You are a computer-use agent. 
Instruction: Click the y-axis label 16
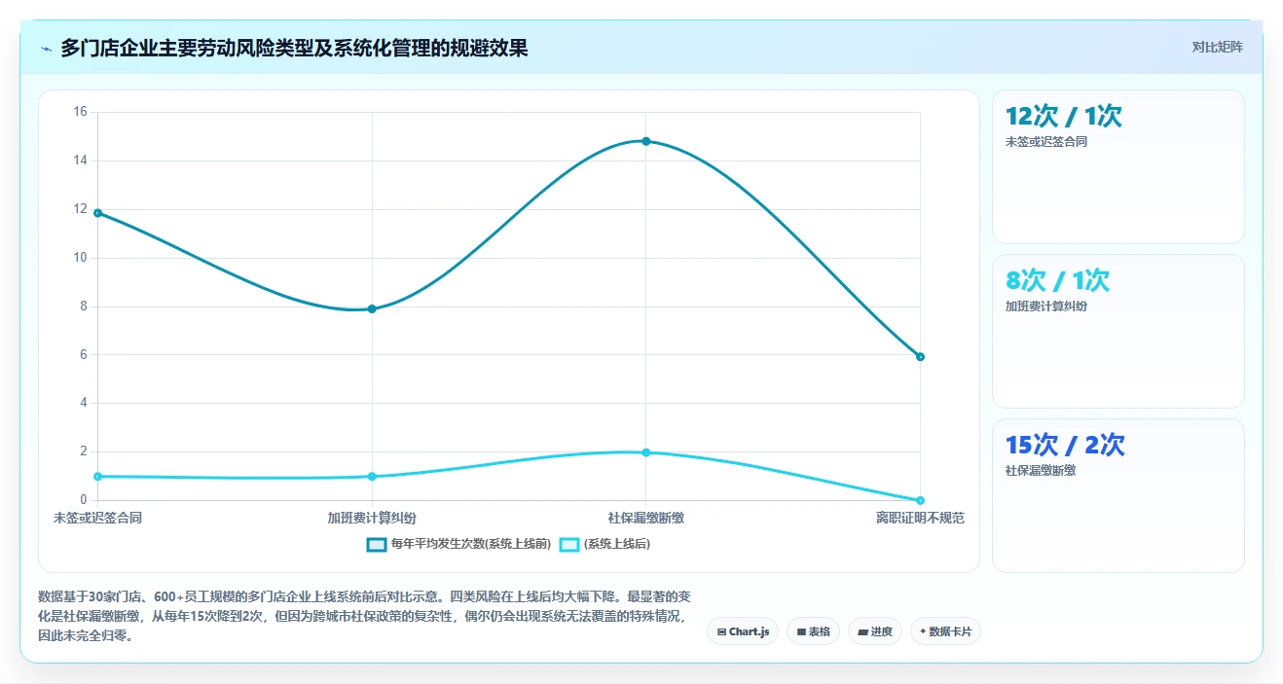(80, 112)
